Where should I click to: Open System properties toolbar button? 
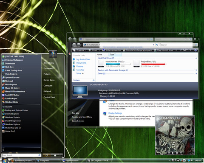[112, 50]
